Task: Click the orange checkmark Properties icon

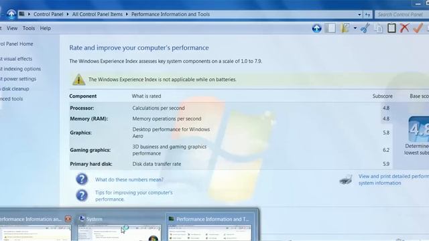Action: coord(418,28)
